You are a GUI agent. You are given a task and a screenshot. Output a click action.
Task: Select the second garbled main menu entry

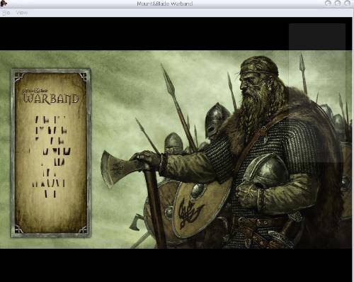[51, 130]
